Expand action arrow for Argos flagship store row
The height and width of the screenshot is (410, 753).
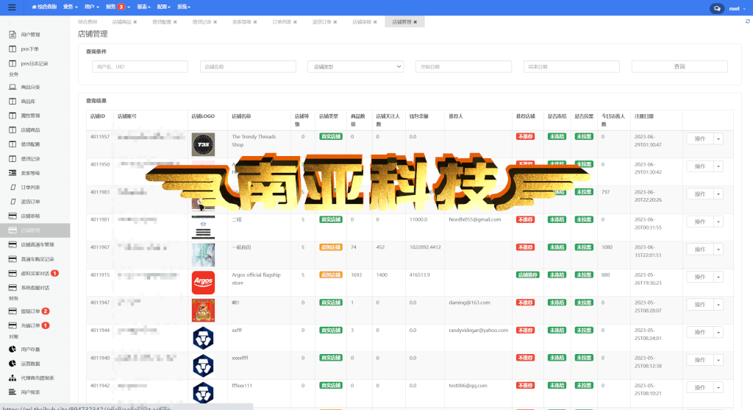click(718, 277)
